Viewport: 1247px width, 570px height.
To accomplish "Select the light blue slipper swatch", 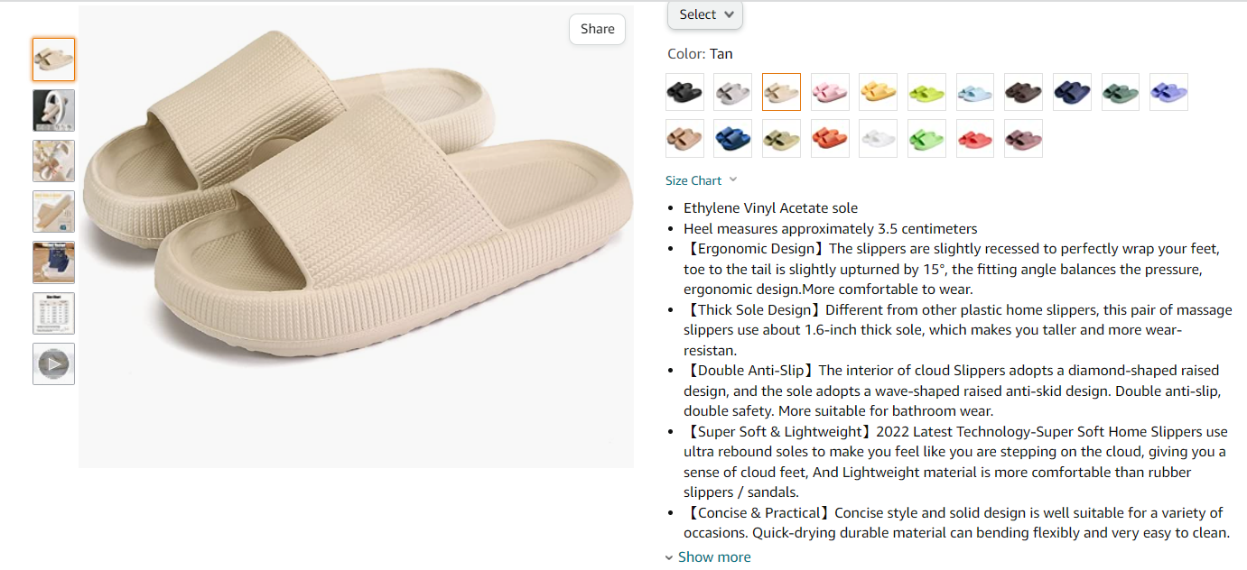I will pos(975,92).
